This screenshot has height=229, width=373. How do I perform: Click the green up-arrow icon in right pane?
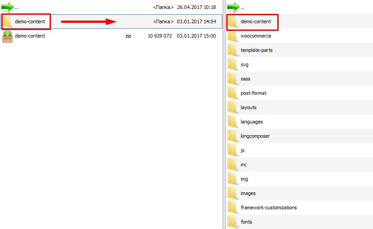(233, 7)
